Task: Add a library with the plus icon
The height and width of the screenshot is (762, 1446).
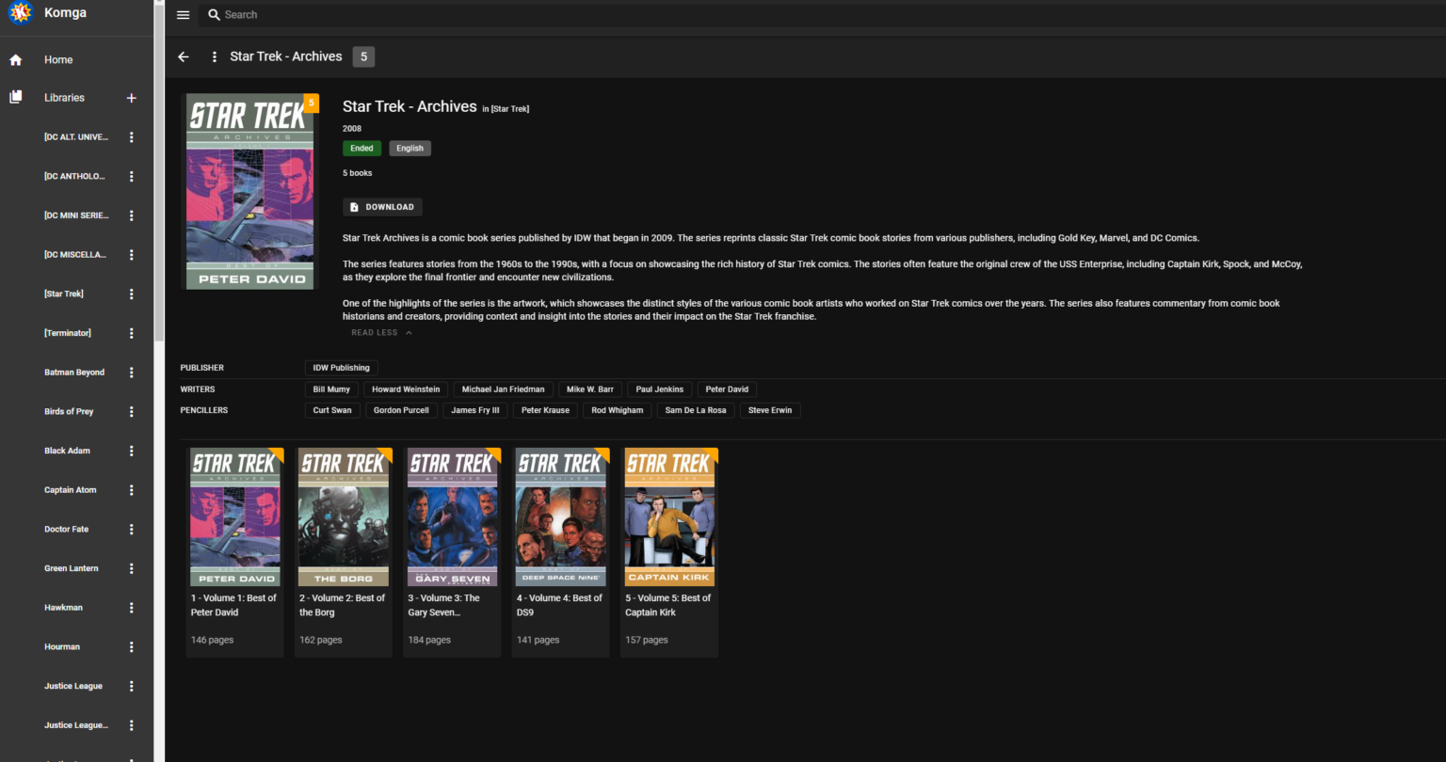Action: point(131,98)
